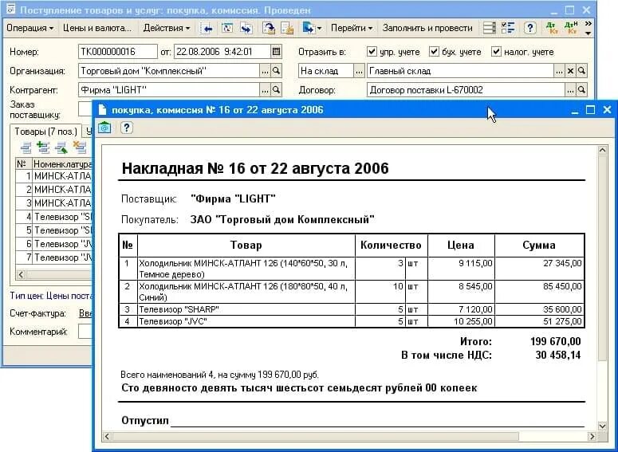This screenshot has width=618, height=452.
Task: Click the add row icon with green plus
Action: 42,147
